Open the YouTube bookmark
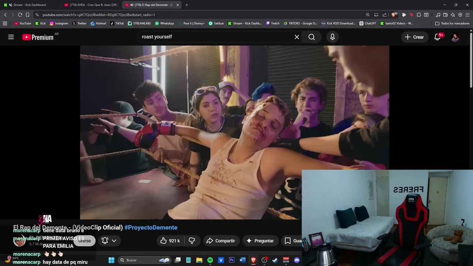Viewport: 473px width, 266px height. coord(23,23)
